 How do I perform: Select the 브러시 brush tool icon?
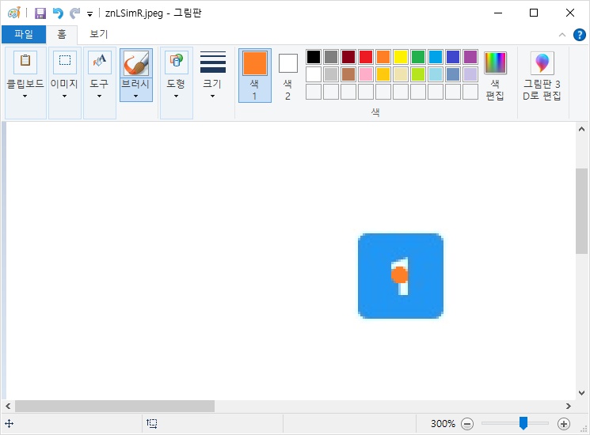pyautogui.click(x=136, y=62)
